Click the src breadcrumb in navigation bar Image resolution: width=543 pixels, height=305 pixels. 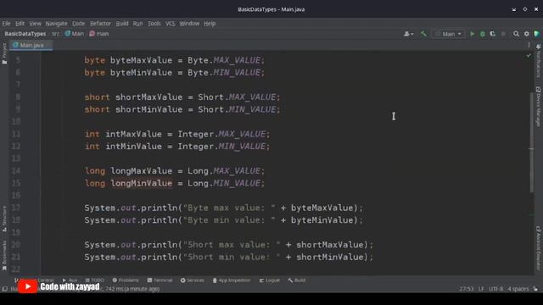[55, 34]
